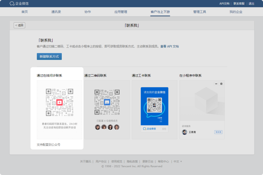This screenshot has height=175, width=263.
Task: Open 查看 API 文档 link
Action: pos(169,47)
